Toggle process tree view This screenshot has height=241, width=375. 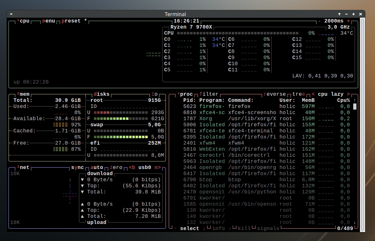tap(298, 94)
